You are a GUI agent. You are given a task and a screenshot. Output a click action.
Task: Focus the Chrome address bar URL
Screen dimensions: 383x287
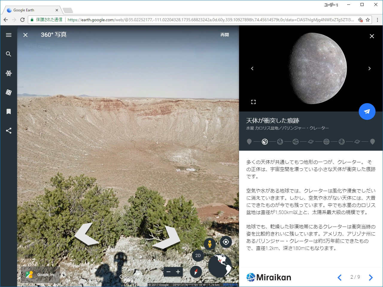[x=211, y=20]
